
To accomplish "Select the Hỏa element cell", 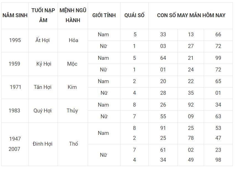I will tap(73, 40).
